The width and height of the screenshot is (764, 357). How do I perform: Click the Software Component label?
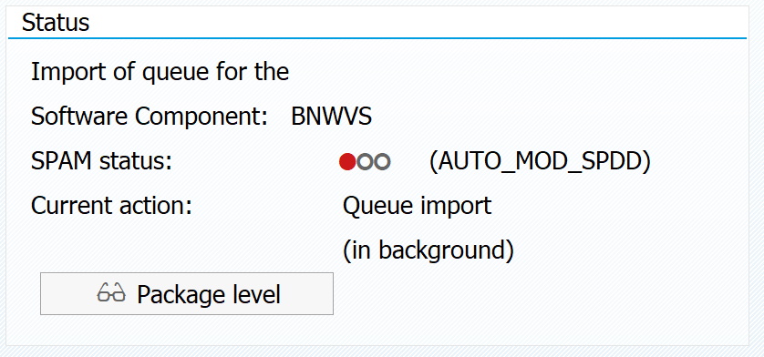coord(150,117)
